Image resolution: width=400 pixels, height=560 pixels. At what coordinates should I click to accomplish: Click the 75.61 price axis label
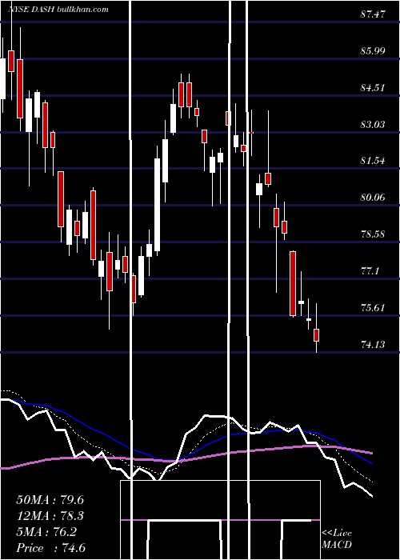click(373, 307)
